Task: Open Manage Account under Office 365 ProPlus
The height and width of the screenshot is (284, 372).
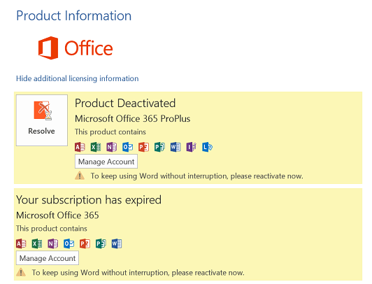Action: tap(106, 162)
